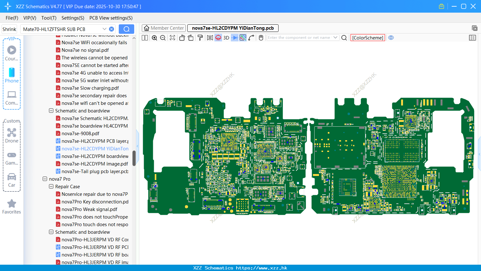Screen dimensions: 481x271
Task: Go to Member Center
Action: [164, 28]
